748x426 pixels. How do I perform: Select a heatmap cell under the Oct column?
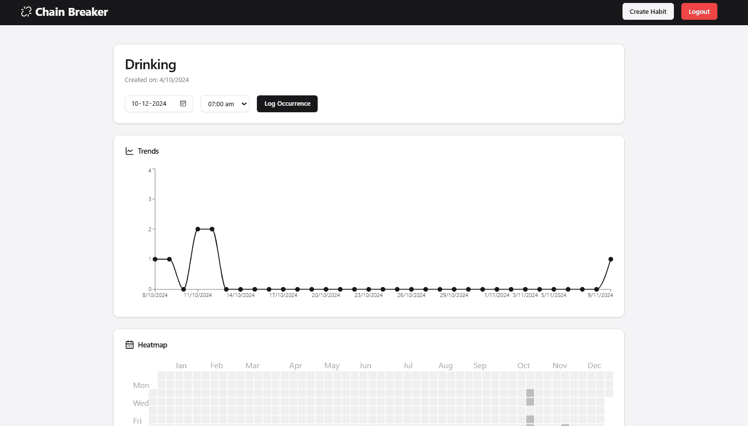pyautogui.click(x=530, y=401)
